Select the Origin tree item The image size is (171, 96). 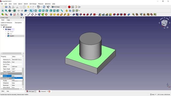[x=11, y=31]
